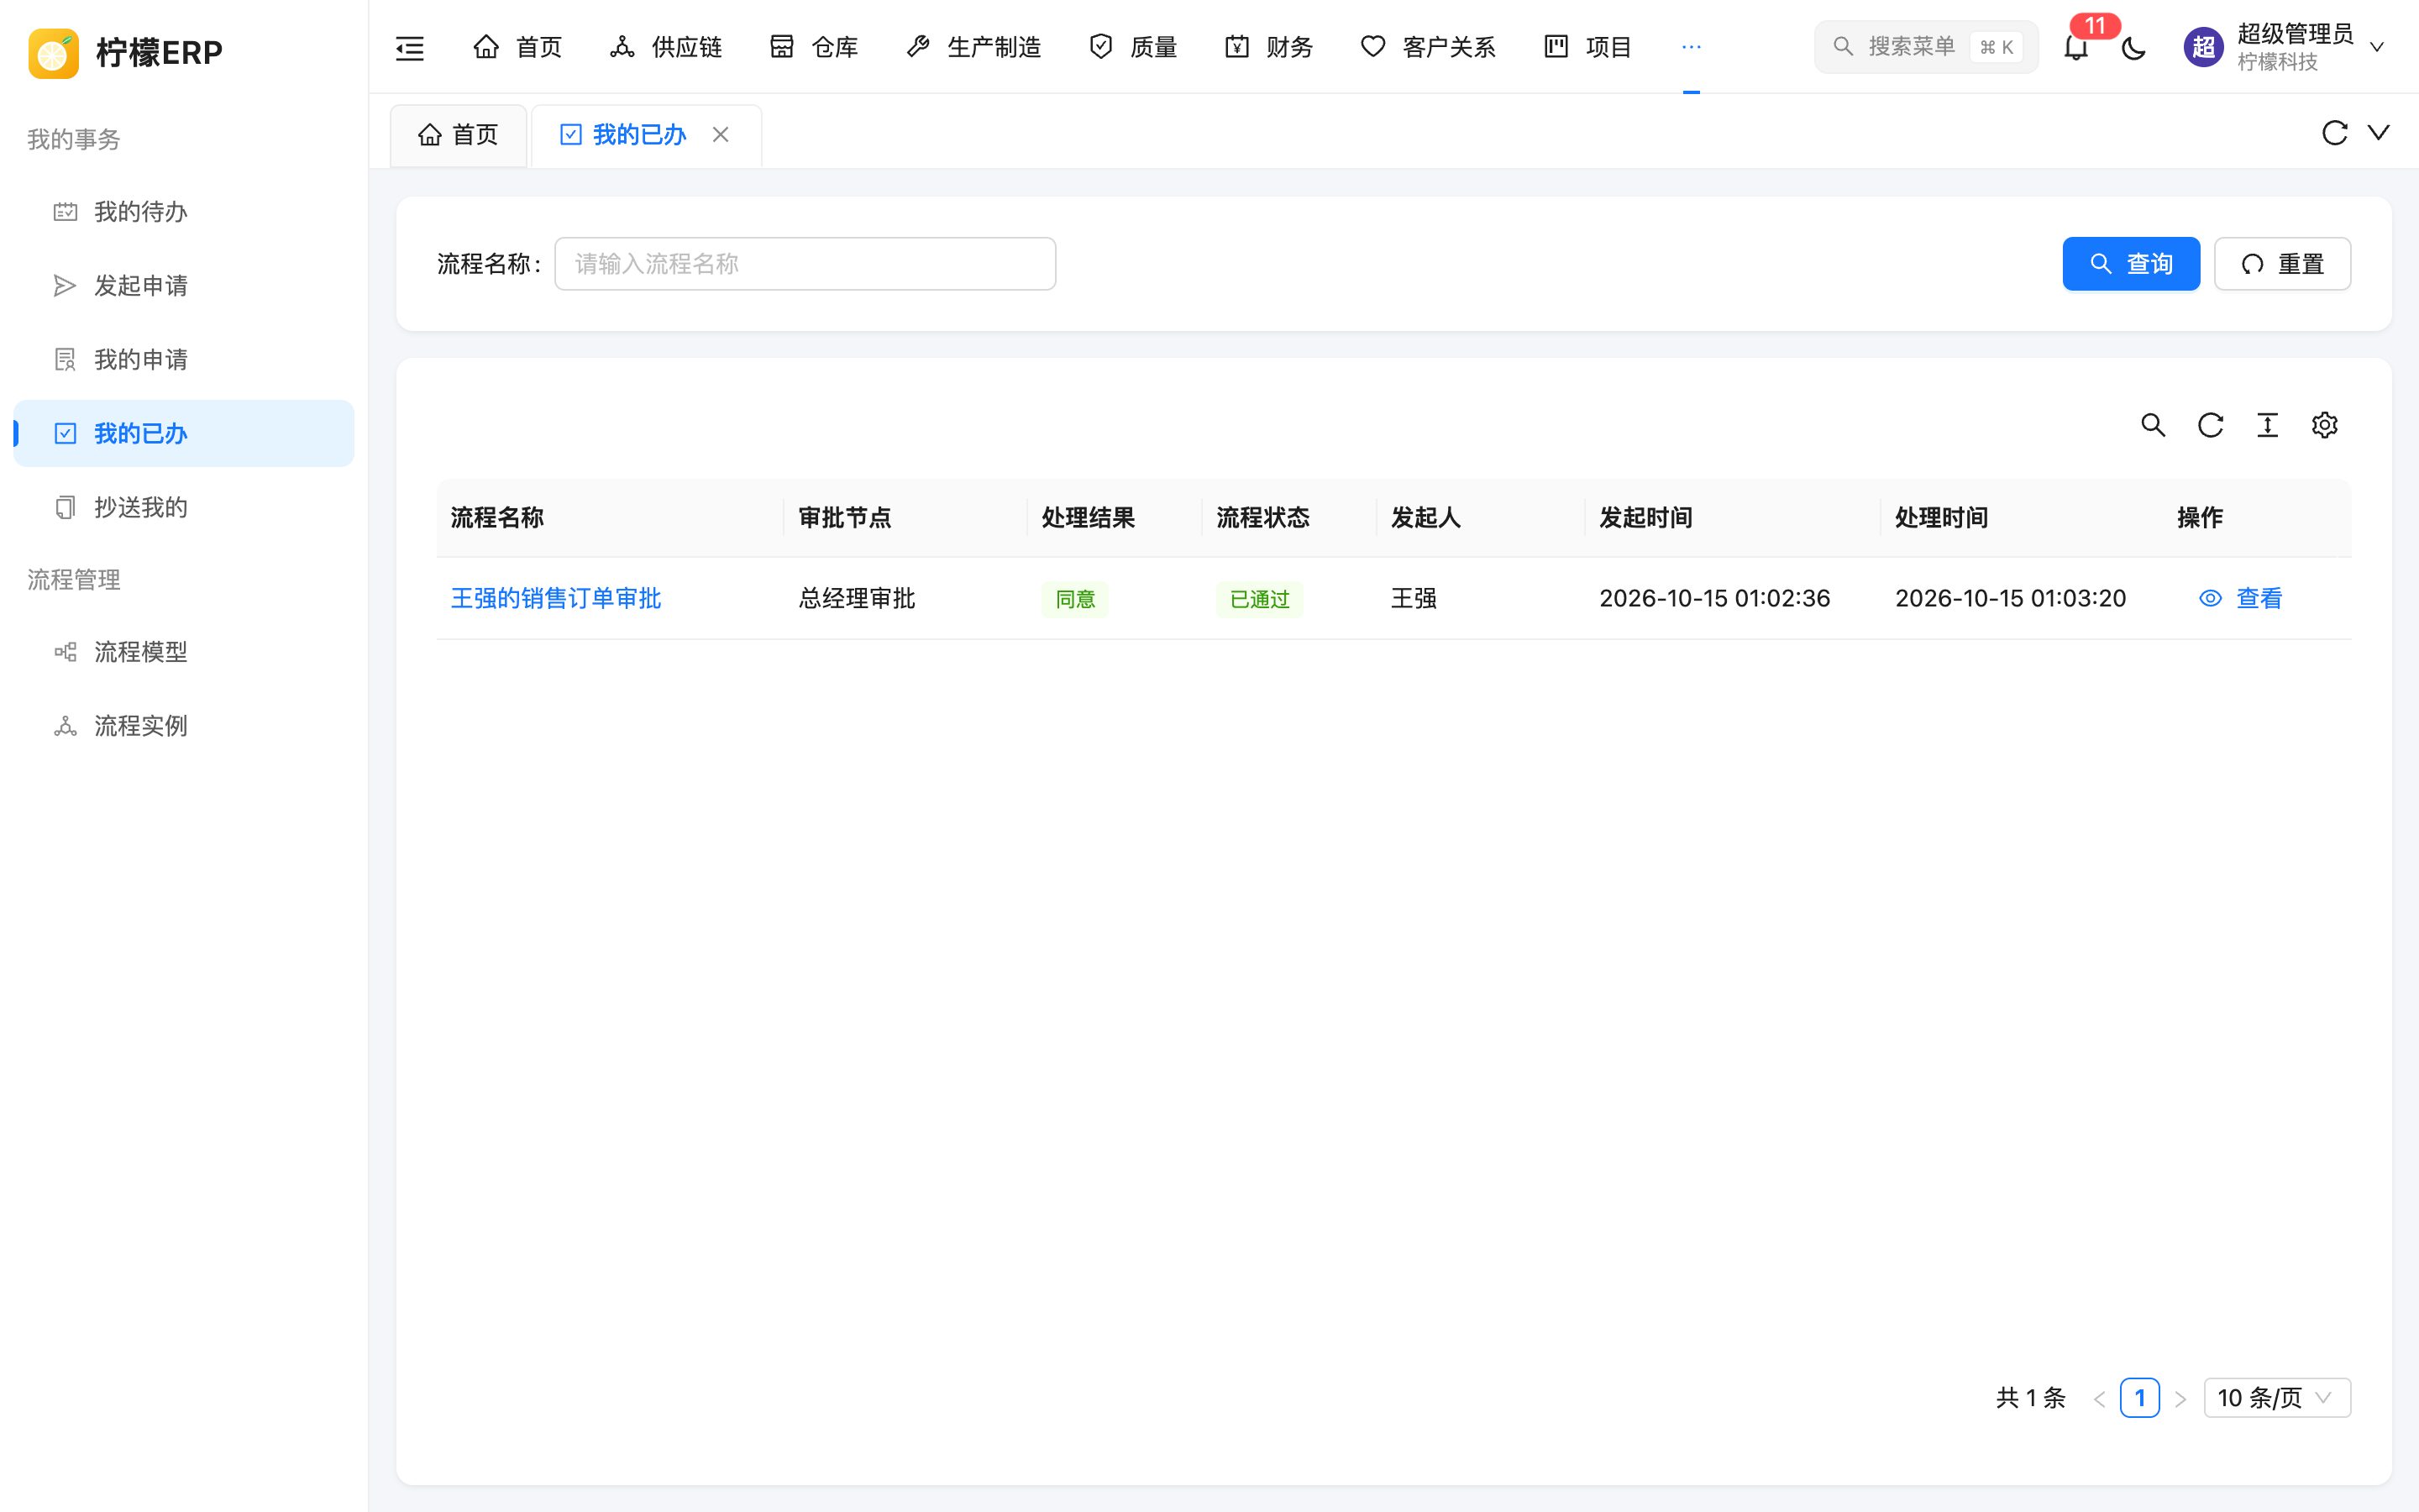Open the 财务 top menu
Screen dimensions: 2419x1512
pos(1269,47)
